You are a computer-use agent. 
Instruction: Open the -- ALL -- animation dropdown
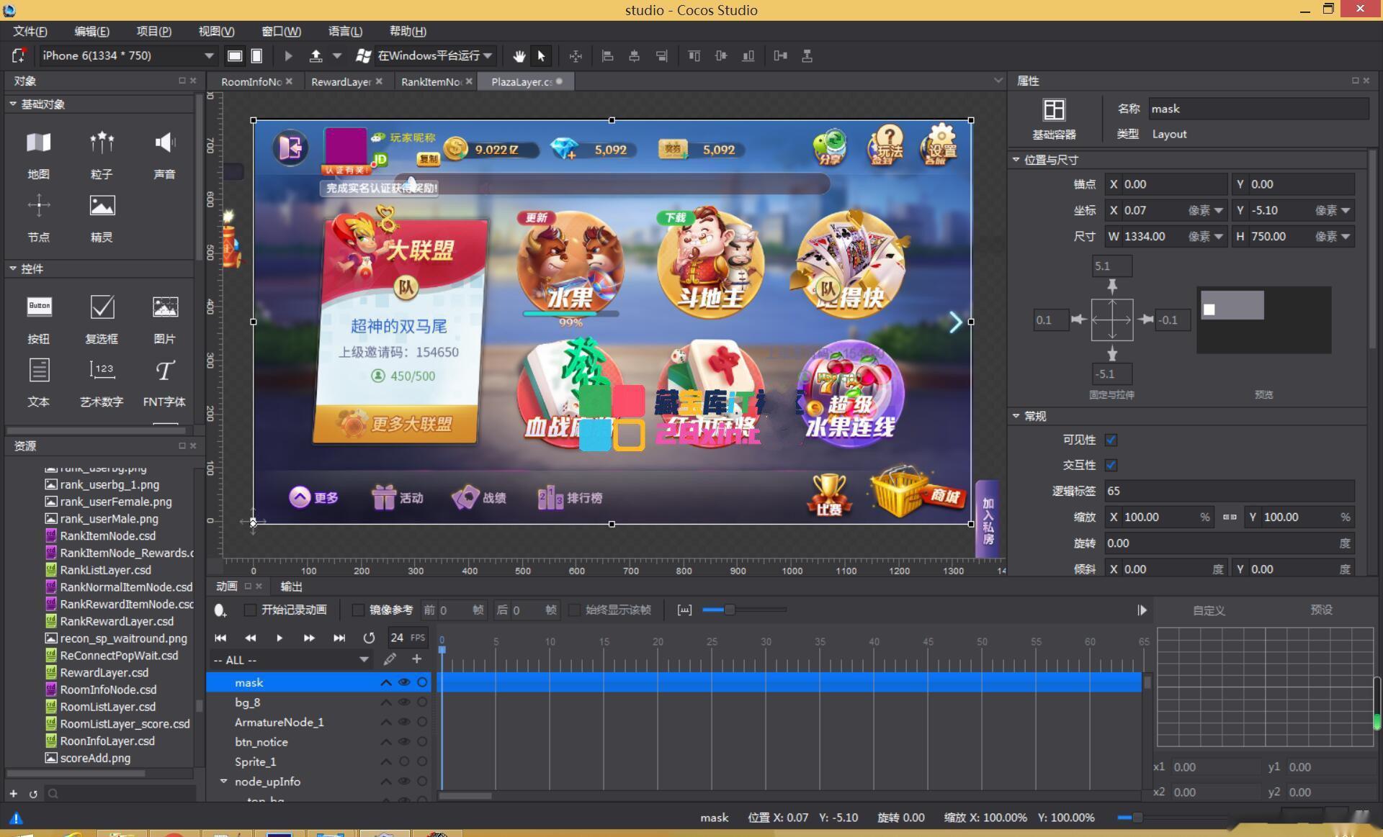pyautogui.click(x=364, y=660)
